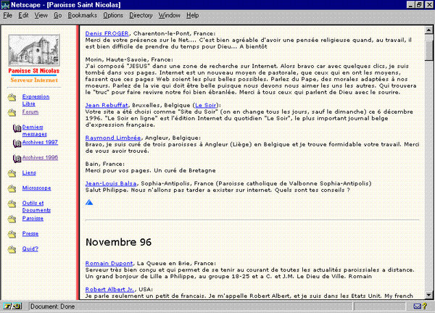Click the Romain Dupont name link
Image resolution: width=435 pixels, height=313 pixels.
(109, 264)
